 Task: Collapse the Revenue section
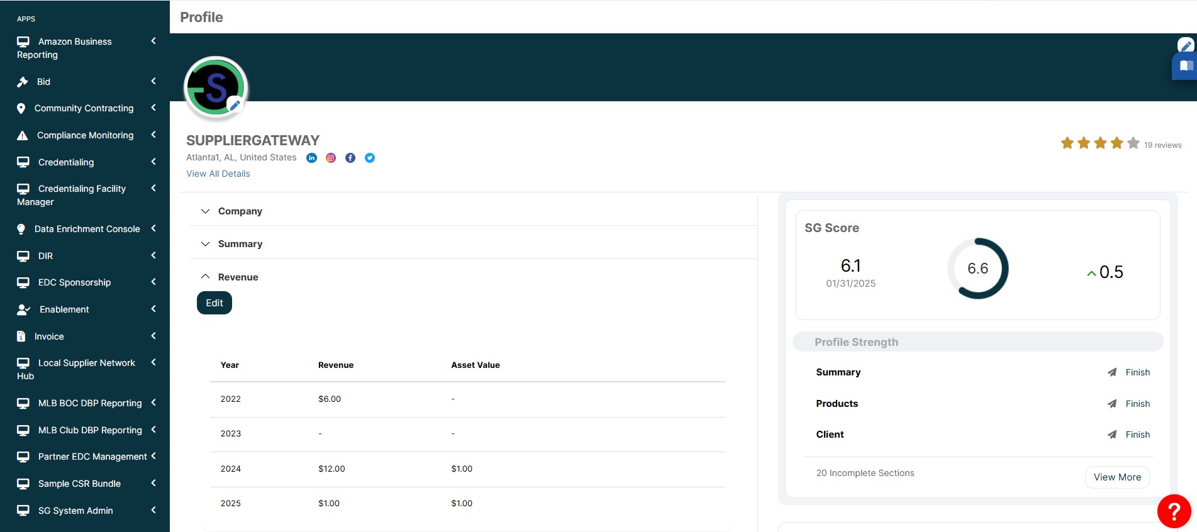coord(237,277)
